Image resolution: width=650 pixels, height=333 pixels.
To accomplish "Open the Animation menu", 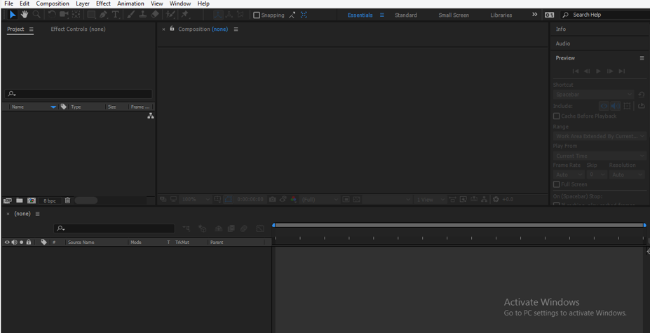I will (130, 4).
